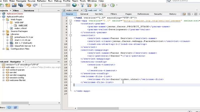Open the Pages view of web.xml
The height and width of the screenshot is (112, 200).
[128, 14]
